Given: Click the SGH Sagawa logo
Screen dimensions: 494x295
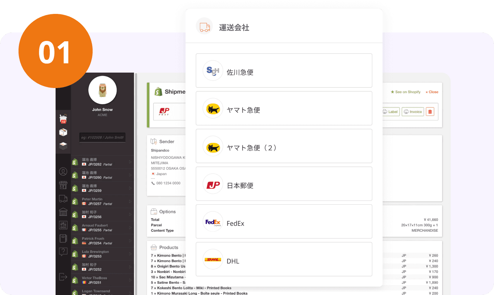Looking at the screenshot, I should (213, 71).
